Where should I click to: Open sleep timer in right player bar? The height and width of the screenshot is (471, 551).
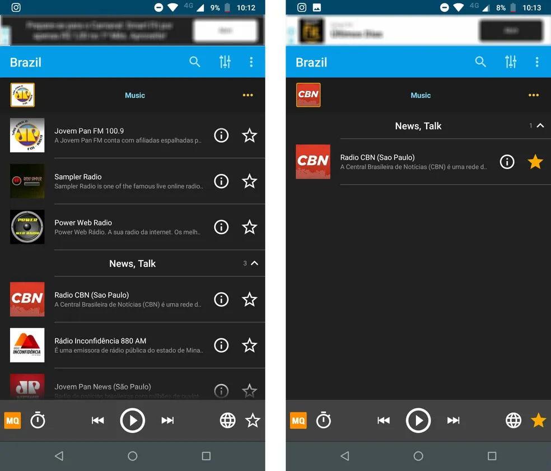click(x=323, y=420)
